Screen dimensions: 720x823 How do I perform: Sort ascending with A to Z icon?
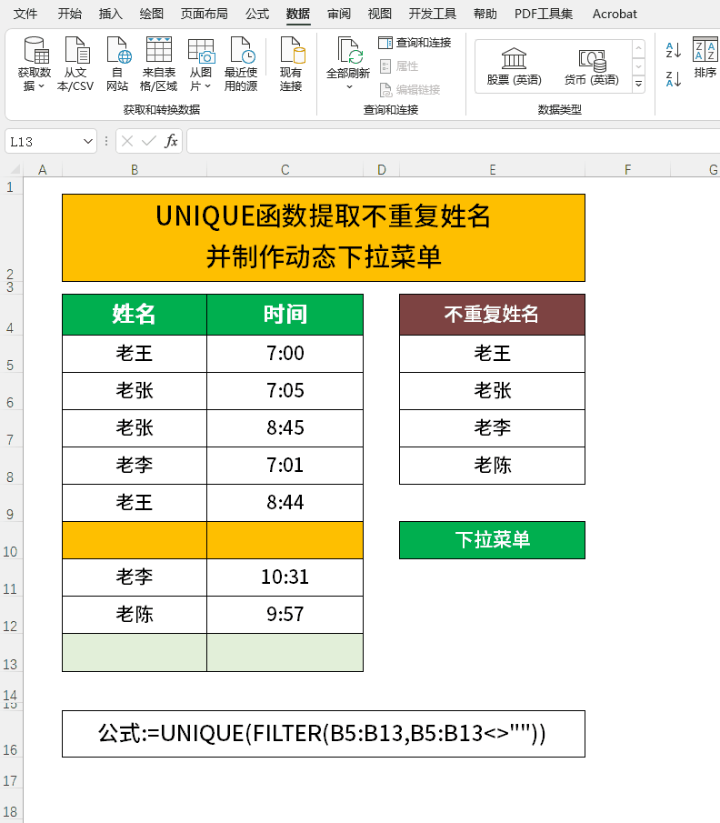pyautogui.click(x=673, y=50)
